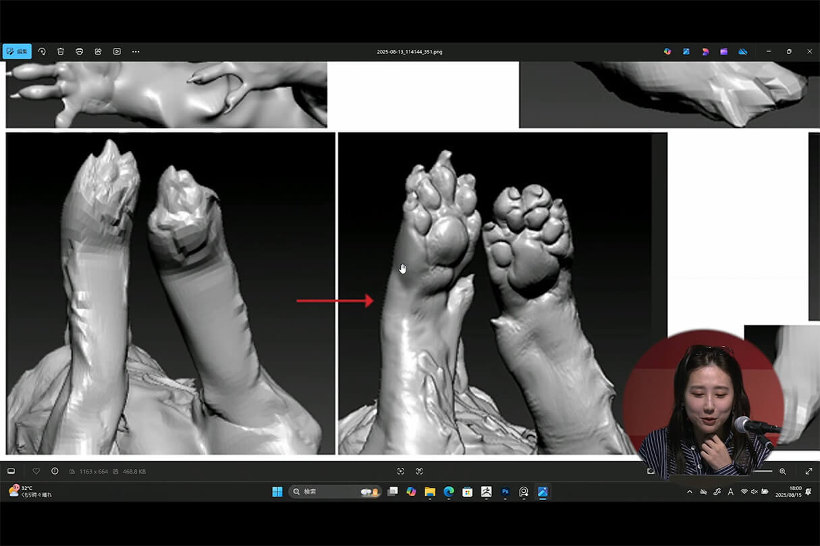
Task: Expand the hidden system tray icons chevron
Action: [689, 492]
